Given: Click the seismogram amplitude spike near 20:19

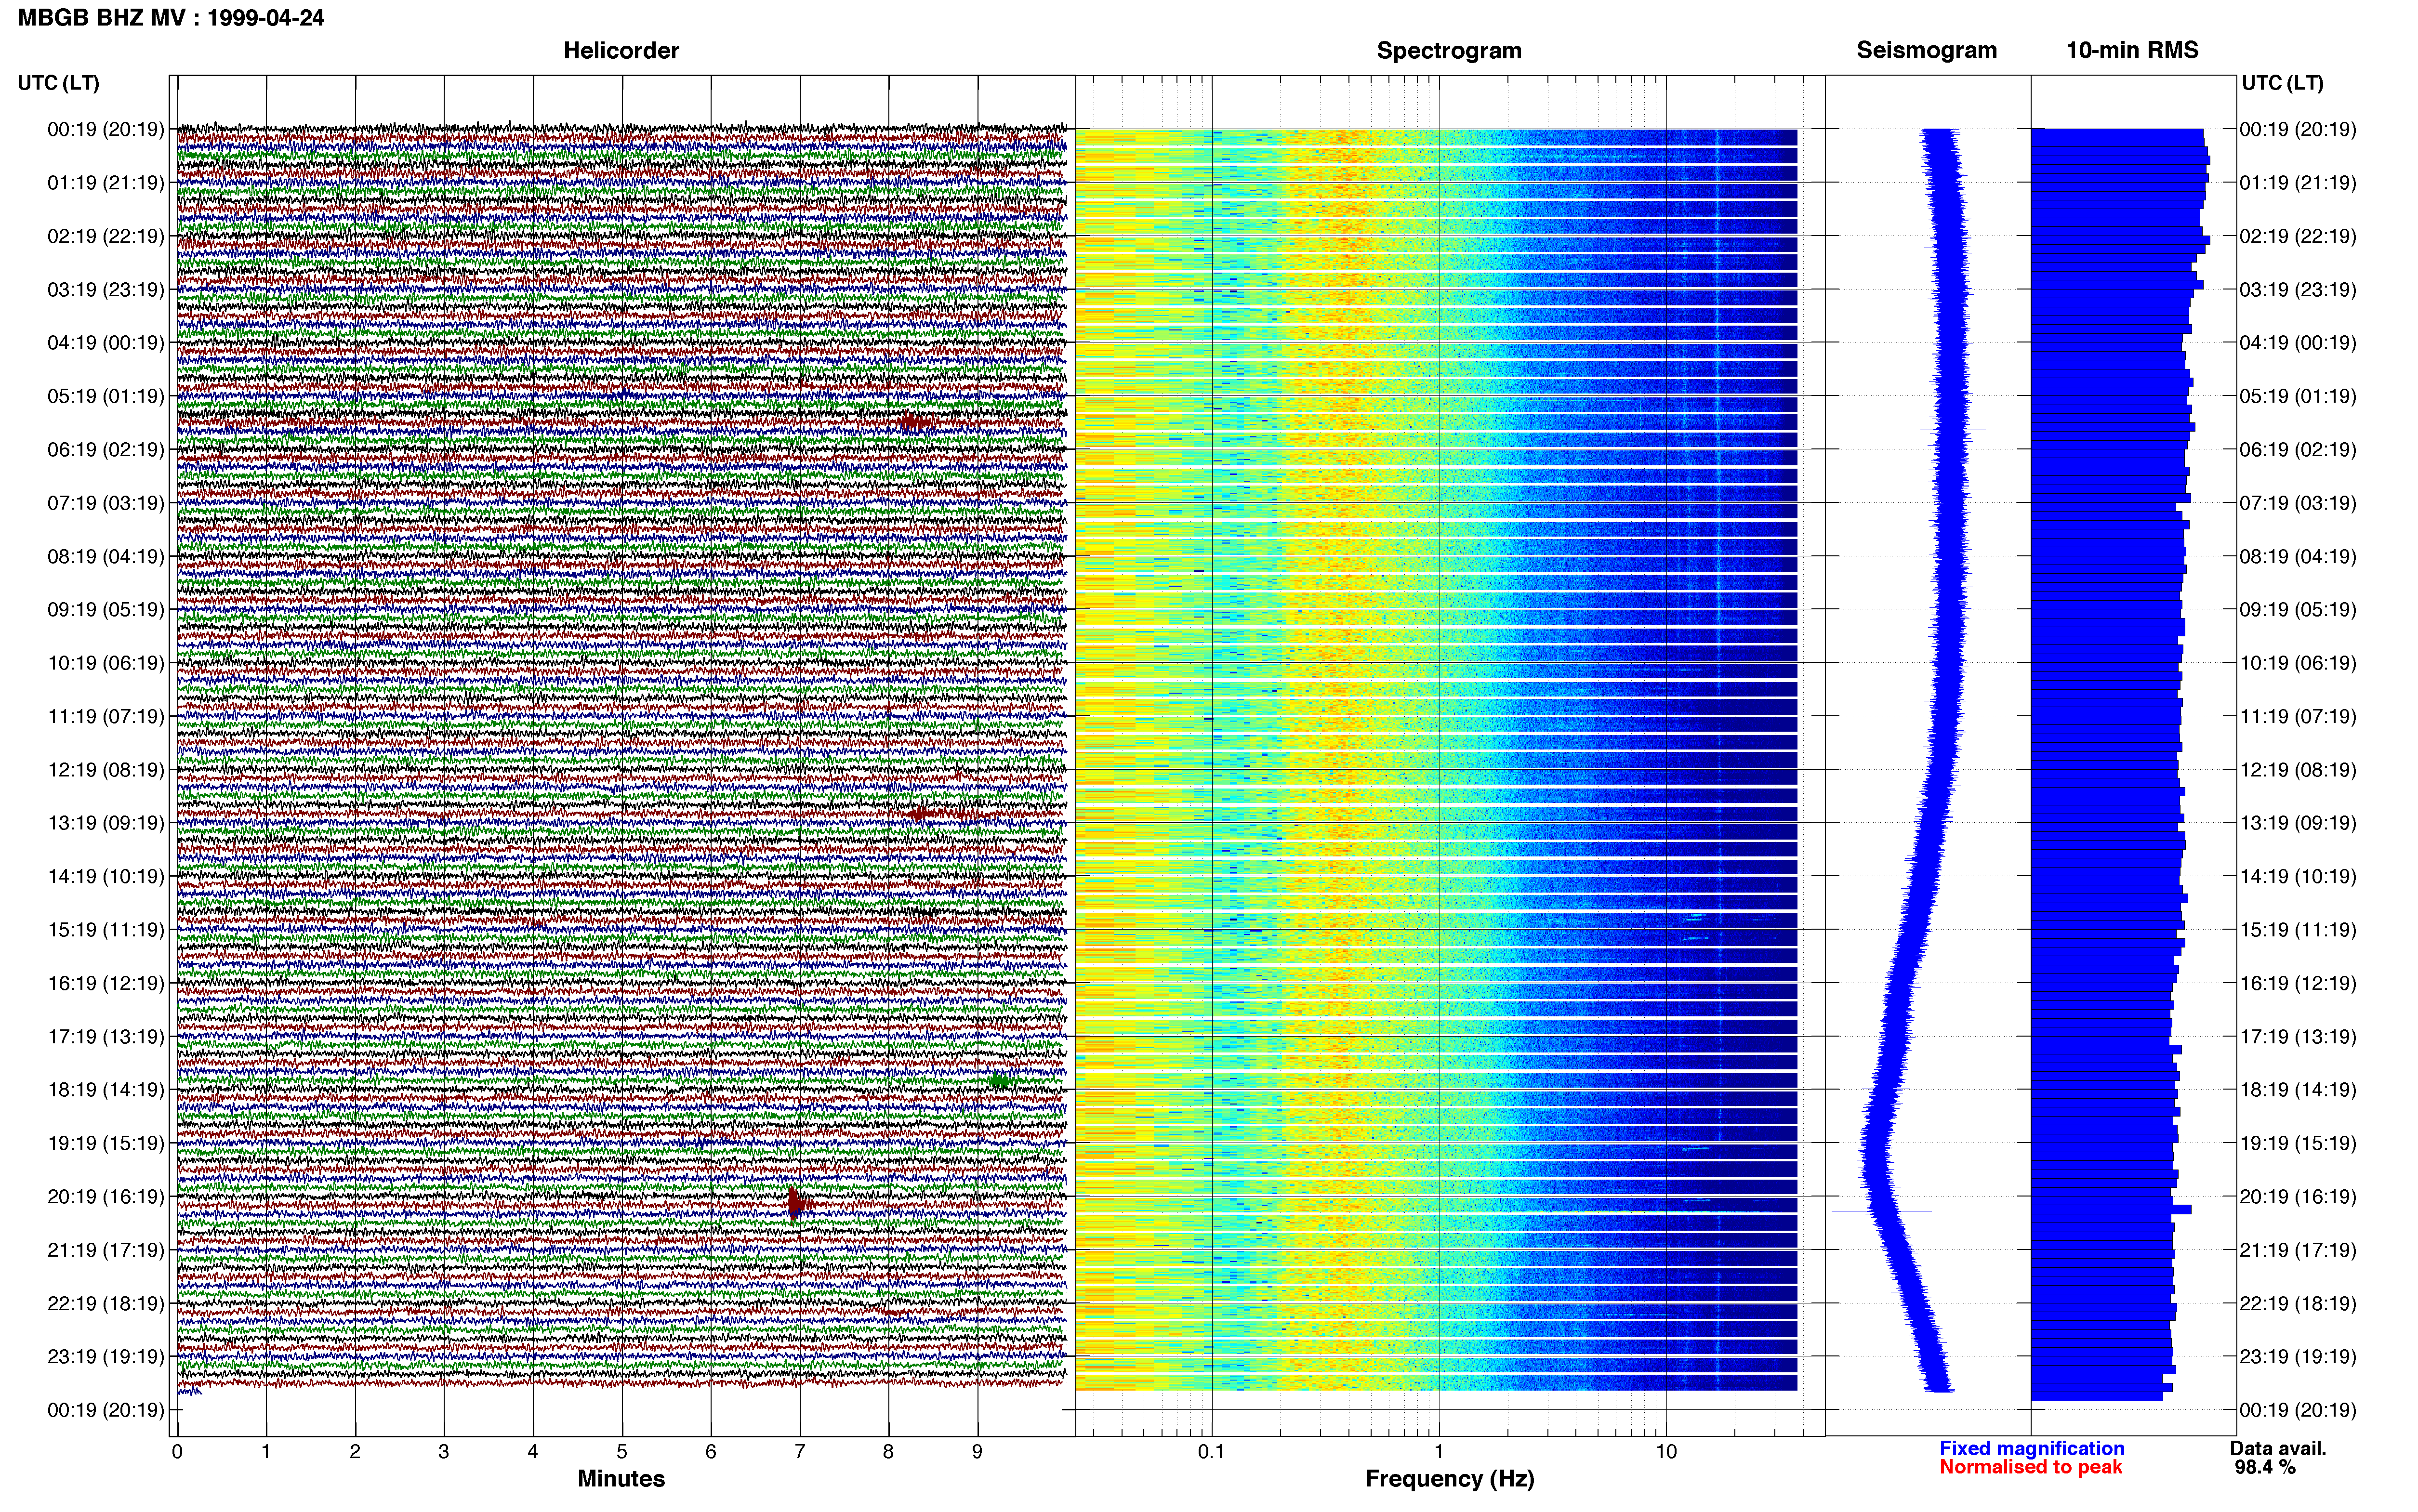Looking at the screenshot, I should click(1881, 1211).
